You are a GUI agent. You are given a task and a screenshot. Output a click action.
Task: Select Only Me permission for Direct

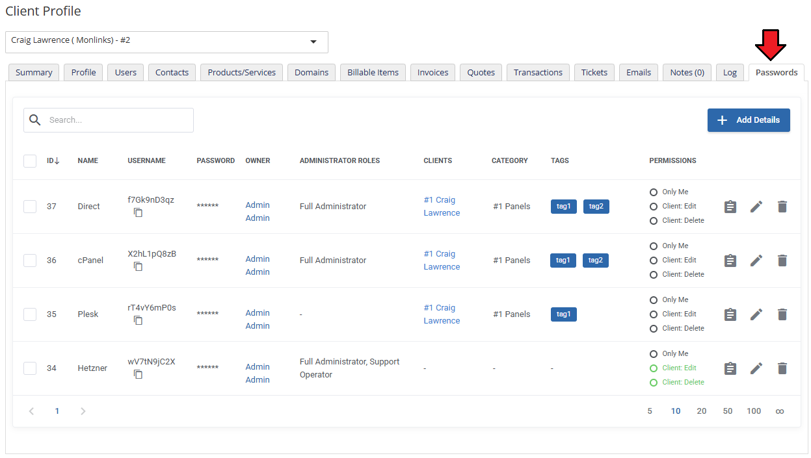click(654, 192)
